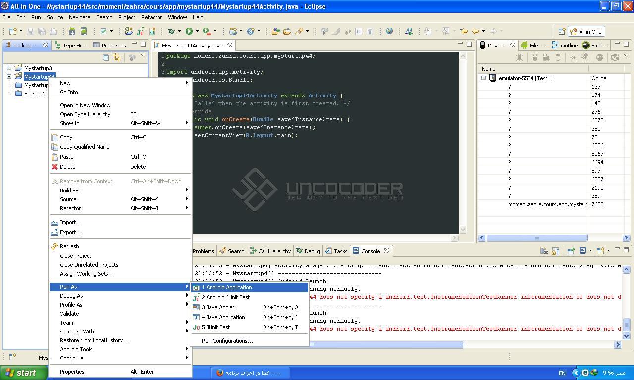
Task: Click the Back navigation arrow icon
Action: pyautogui.click(x=475, y=31)
